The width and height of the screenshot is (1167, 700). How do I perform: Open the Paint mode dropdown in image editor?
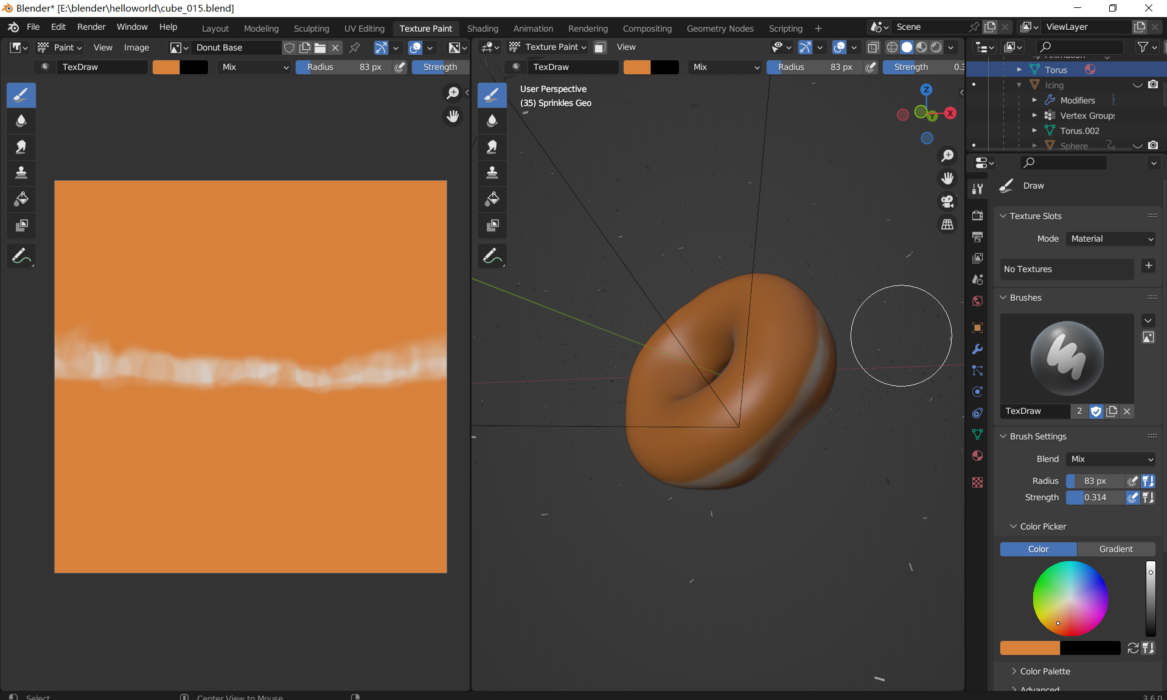(60, 47)
